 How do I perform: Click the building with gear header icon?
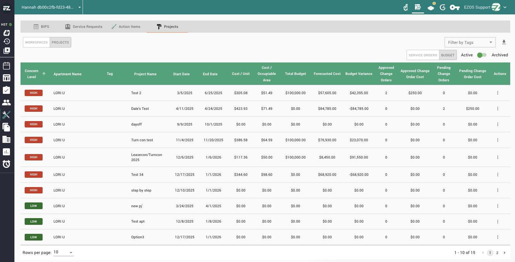point(405,7)
